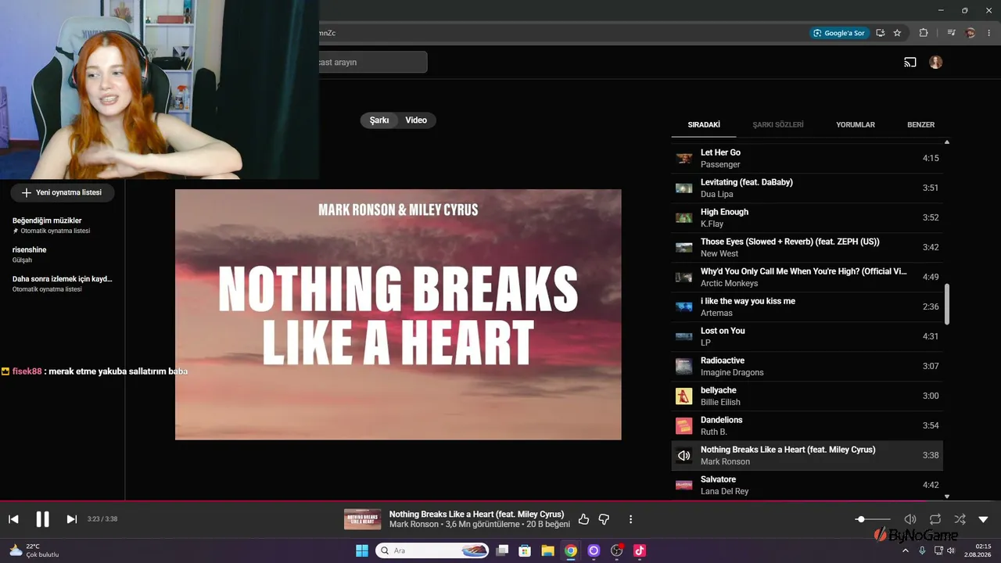Open the Chrome profile avatar

971,33
